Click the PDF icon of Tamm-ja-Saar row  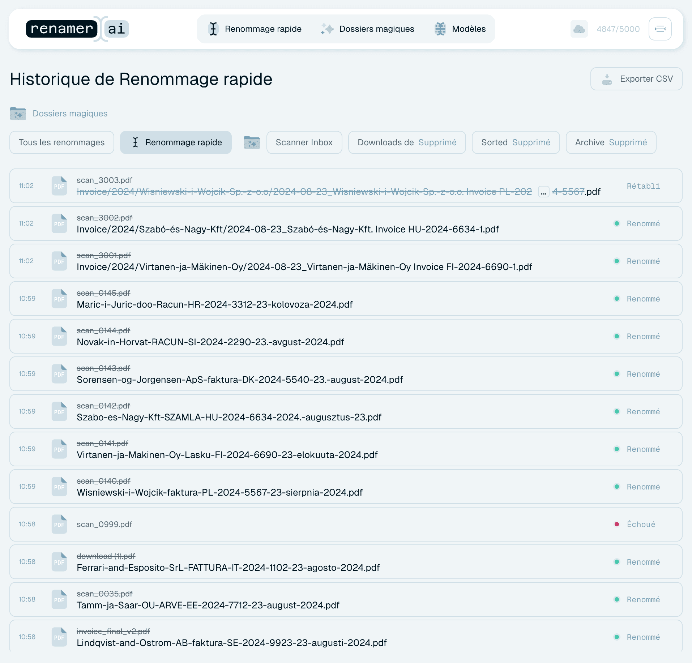tap(59, 599)
